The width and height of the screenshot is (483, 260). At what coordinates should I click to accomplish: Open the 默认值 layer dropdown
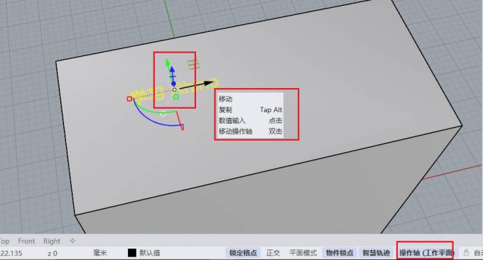pyautogui.click(x=150, y=253)
